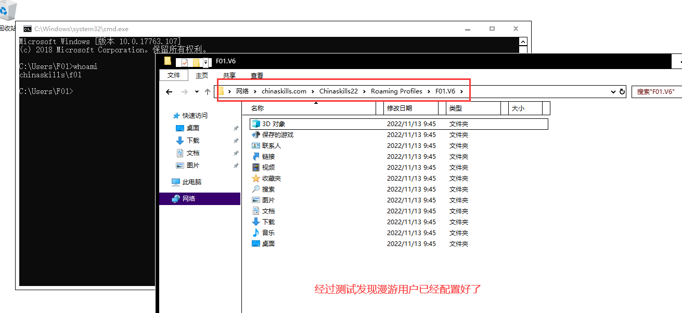
Task: Expand chevron after F01.V6 in breadcrumb
Action: coord(461,91)
